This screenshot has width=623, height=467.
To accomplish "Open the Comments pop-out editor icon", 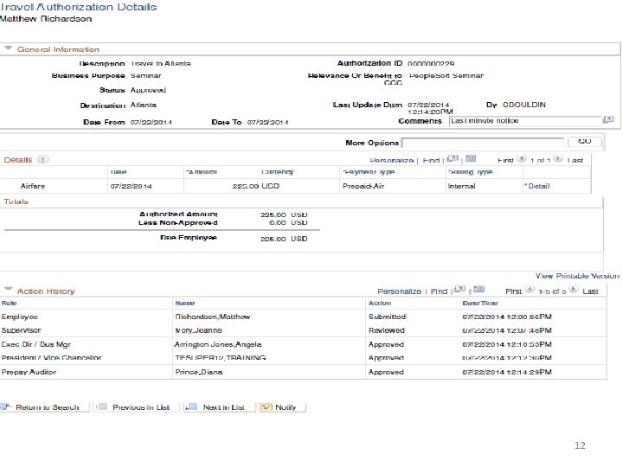I will pyautogui.click(x=608, y=119).
